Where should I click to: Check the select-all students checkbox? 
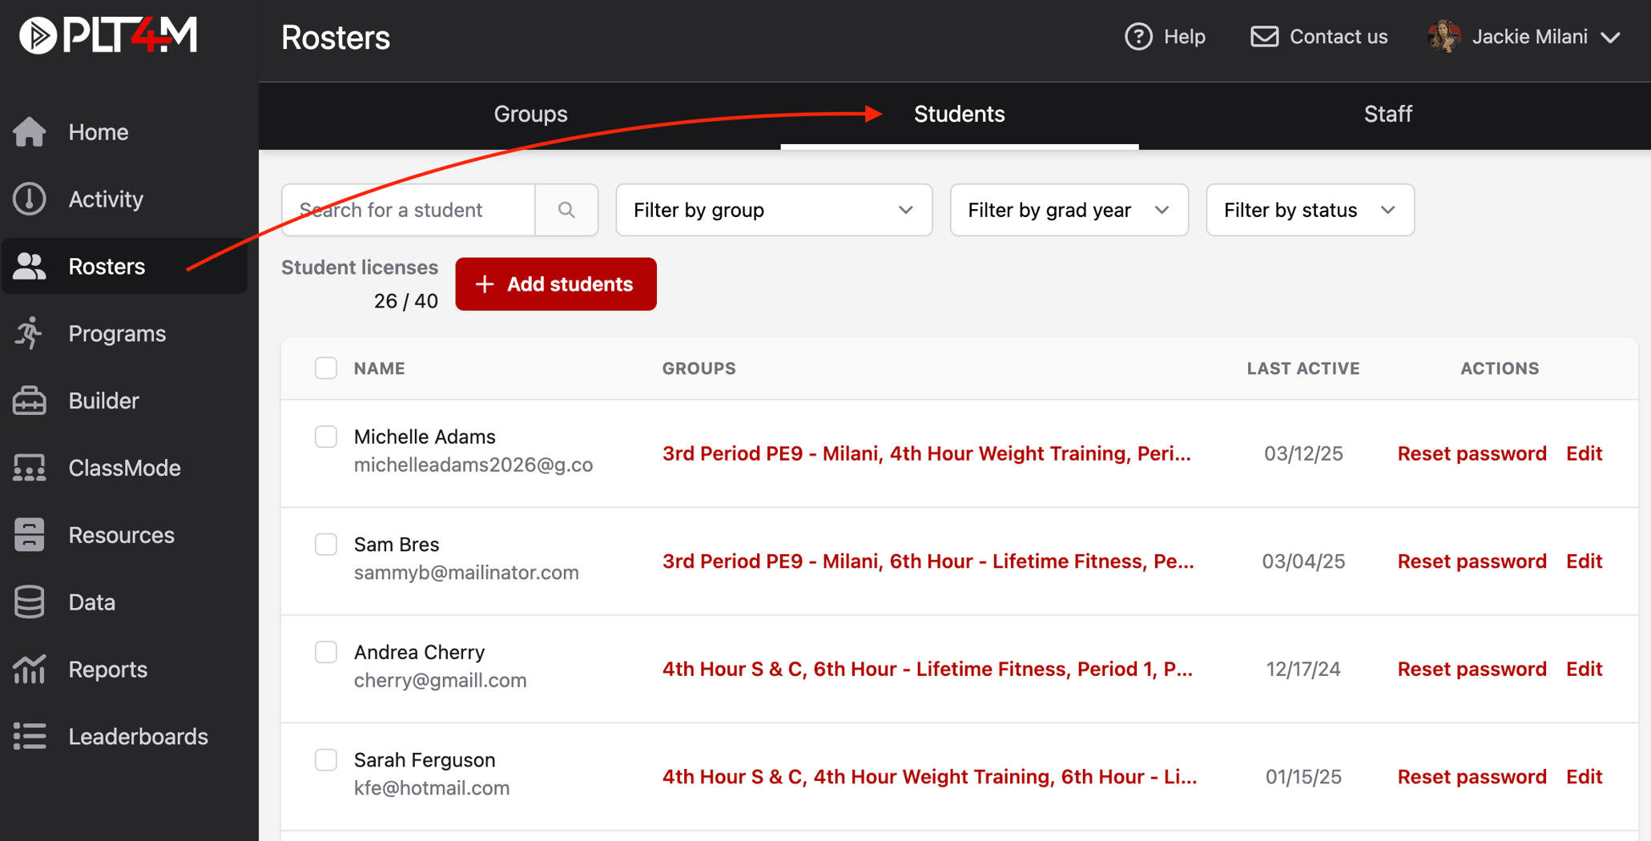coord(326,368)
